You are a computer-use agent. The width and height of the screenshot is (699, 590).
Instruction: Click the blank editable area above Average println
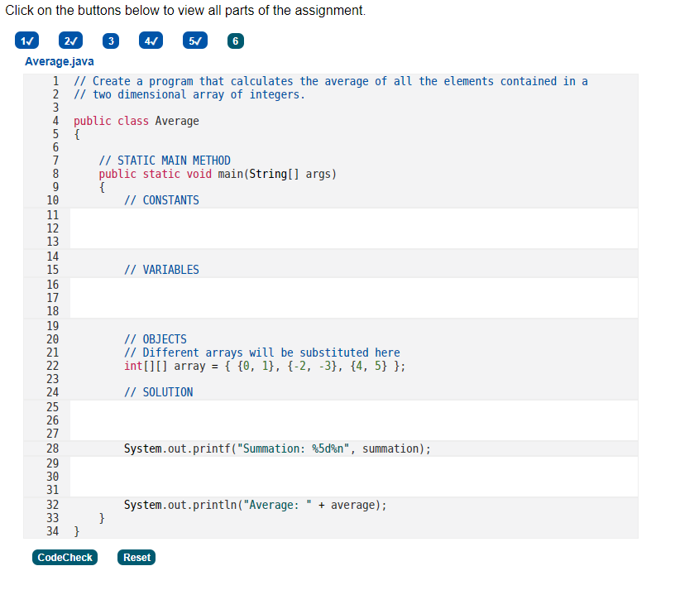click(x=331, y=476)
